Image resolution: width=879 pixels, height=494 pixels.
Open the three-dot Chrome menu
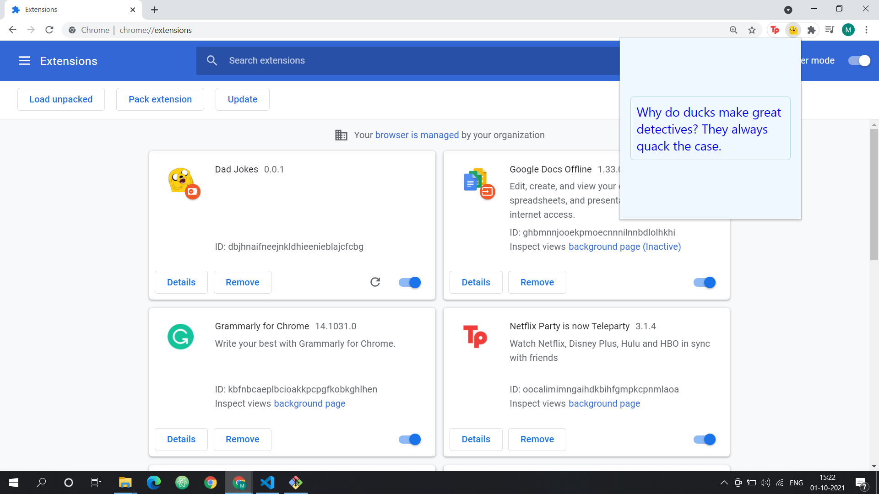click(x=866, y=30)
